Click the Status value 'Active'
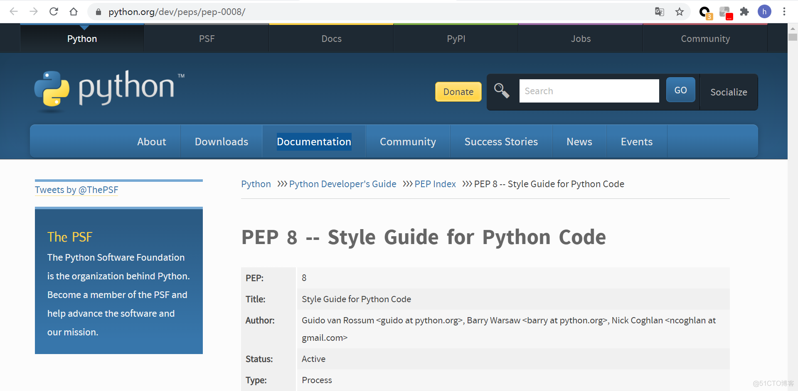The image size is (798, 391). pos(313,359)
